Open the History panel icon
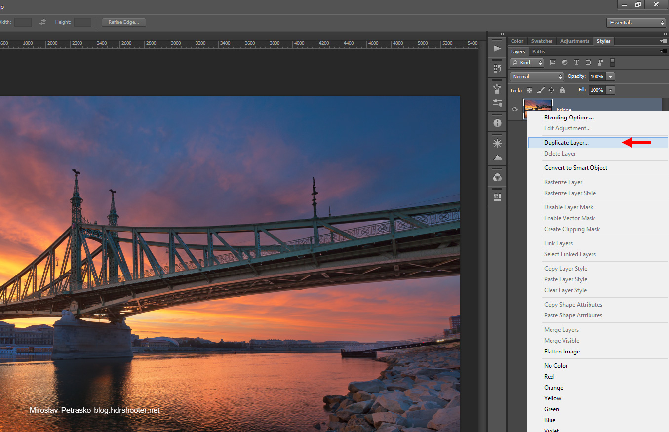The image size is (669, 432). (x=497, y=69)
